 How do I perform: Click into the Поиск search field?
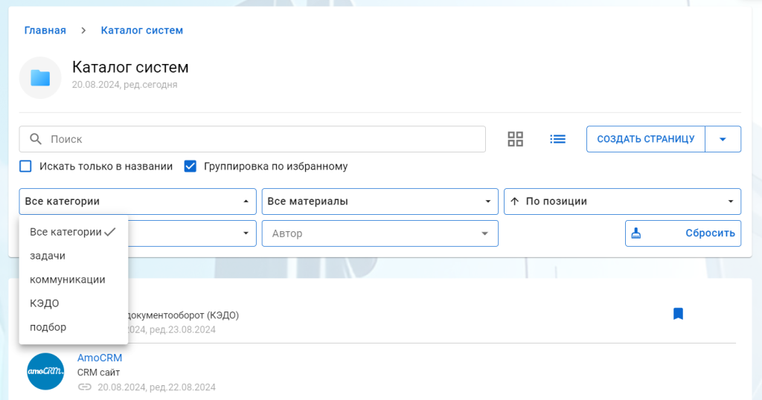click(x=260, y=139)
